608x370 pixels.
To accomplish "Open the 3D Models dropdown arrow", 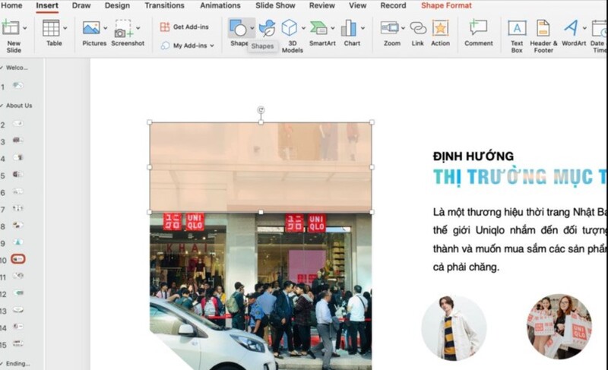I will pyautogui.click(x=303, y=28).
